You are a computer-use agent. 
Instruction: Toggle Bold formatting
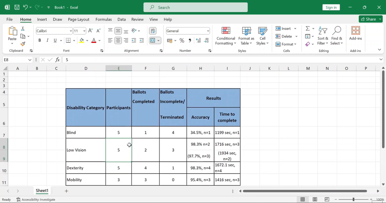(x=40, y=40)
